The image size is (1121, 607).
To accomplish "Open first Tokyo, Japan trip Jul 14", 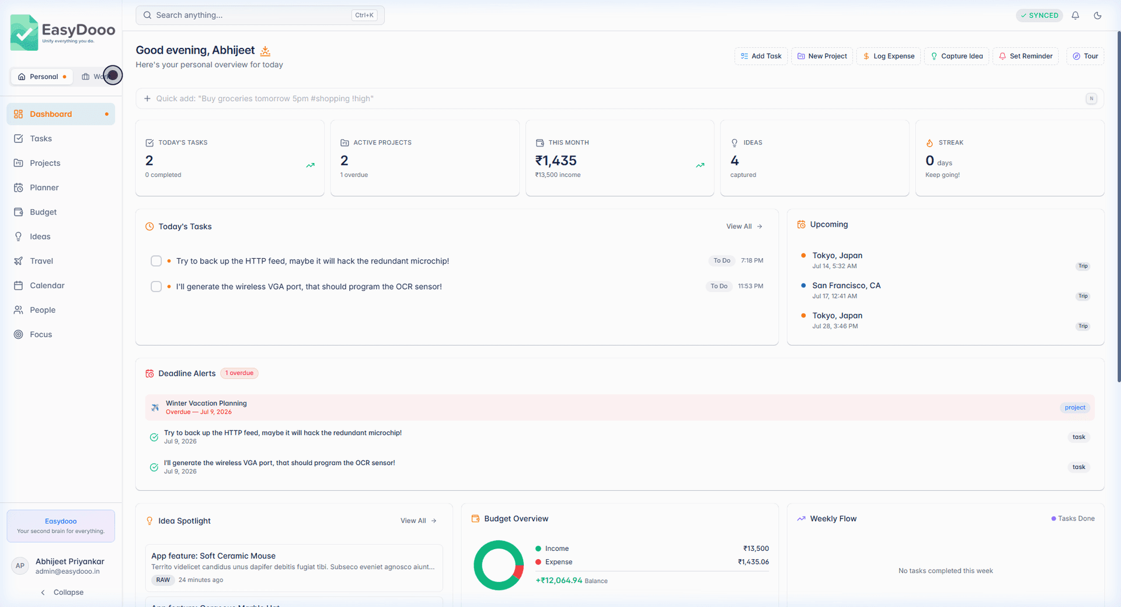I will [x=945, y=261].
